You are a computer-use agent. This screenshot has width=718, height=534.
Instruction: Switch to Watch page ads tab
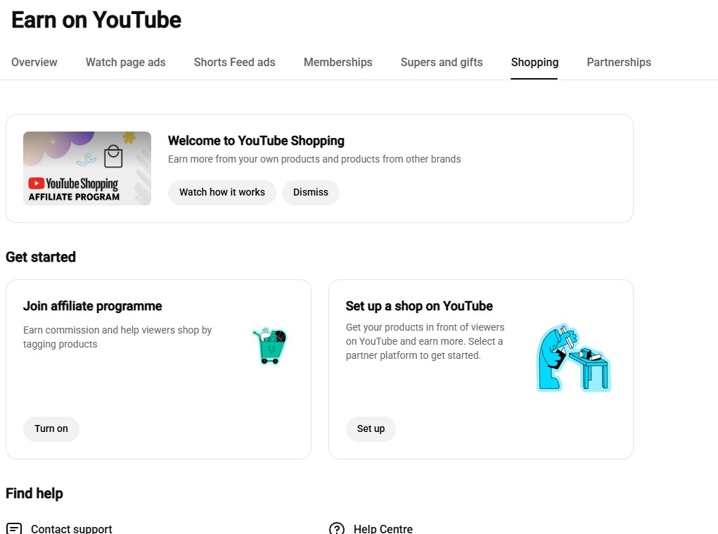click(x=125, y=63)
